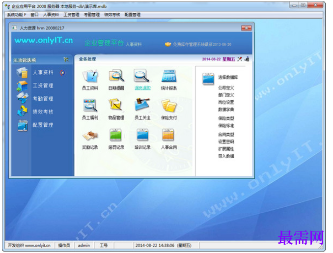Open the 配置管理 menu in menu bar

[x=133, y=15]
